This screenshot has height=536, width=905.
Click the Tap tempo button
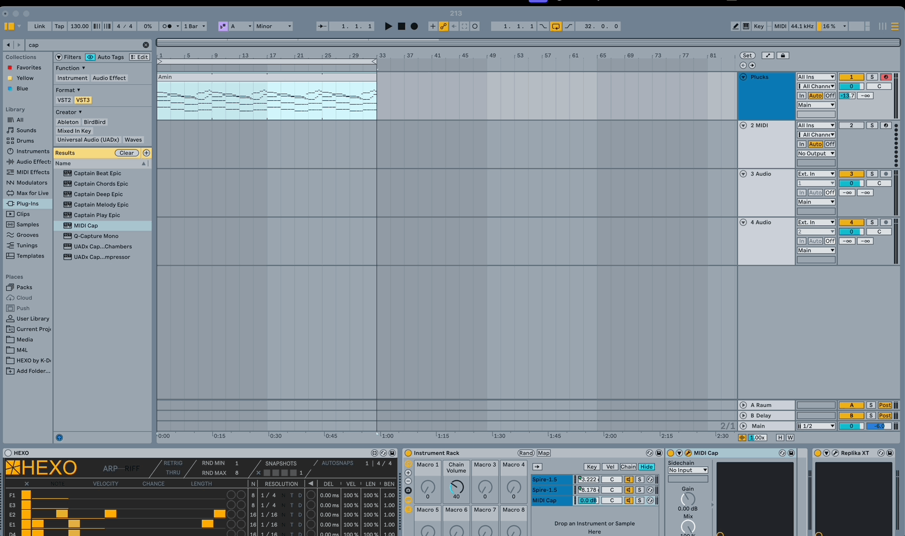click(59, 26)
